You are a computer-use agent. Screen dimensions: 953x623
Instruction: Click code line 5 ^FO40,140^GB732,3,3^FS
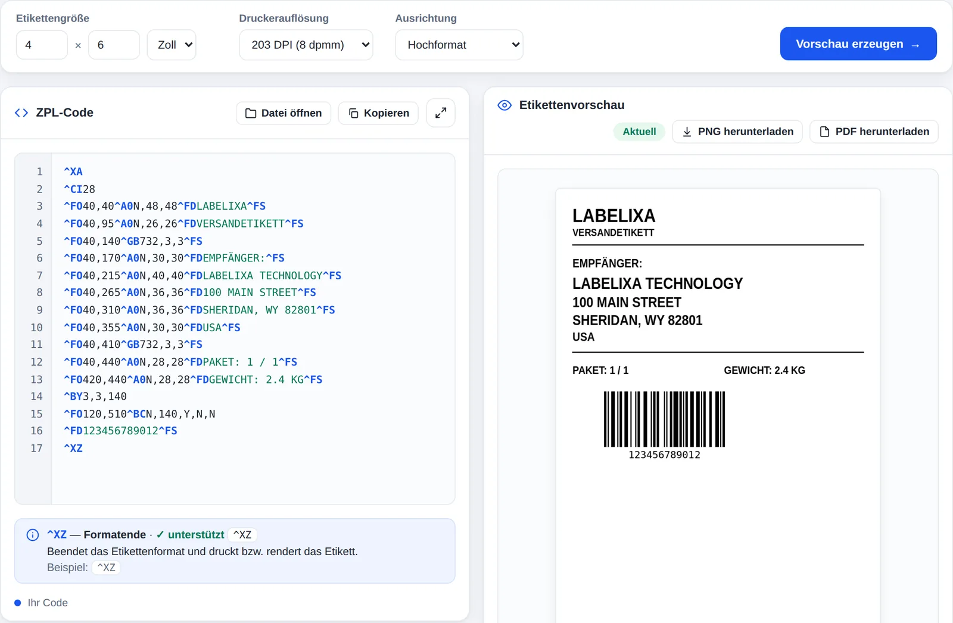tap(133, 241)
